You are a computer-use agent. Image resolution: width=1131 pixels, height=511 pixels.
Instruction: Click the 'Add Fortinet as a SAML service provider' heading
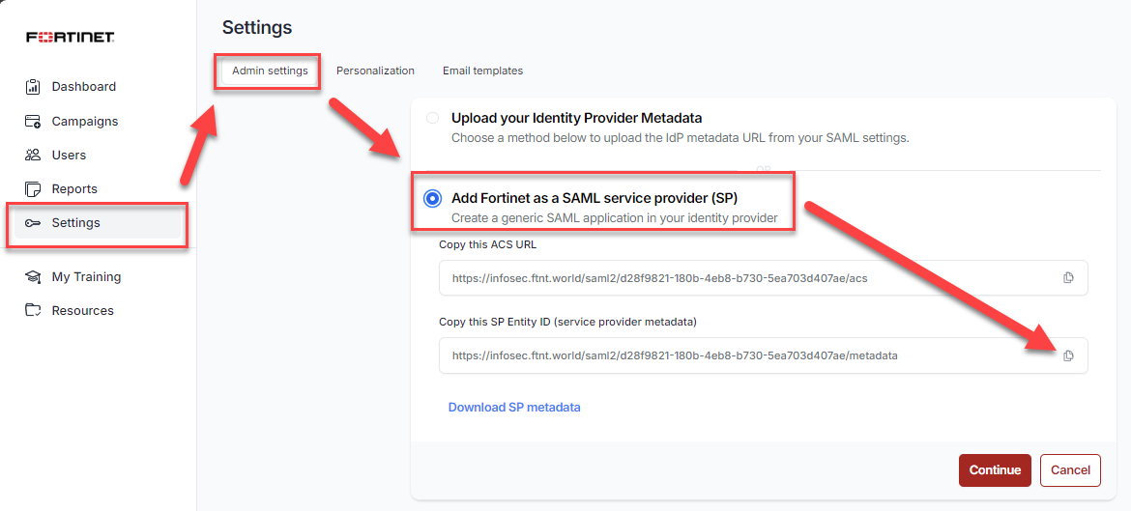point(594,198)
